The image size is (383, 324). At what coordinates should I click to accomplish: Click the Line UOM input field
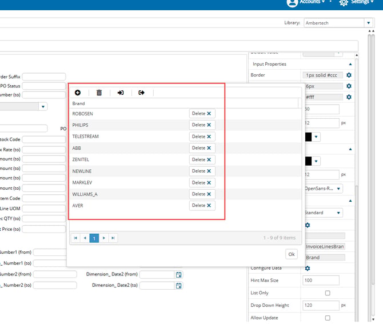click(x=44, y=209)
